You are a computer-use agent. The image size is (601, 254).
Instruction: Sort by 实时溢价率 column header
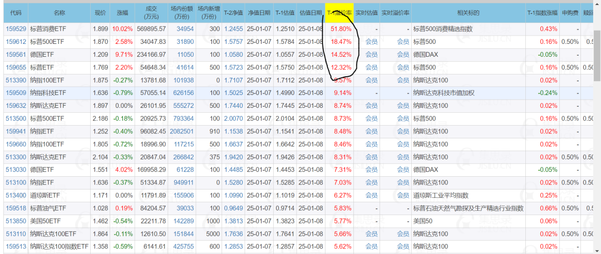[x=395, y=13]
